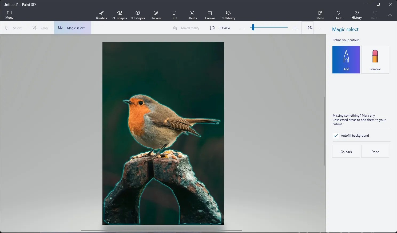The image size is (397, 233).
Task: Click the Go back button
Action: coord(346,151)
